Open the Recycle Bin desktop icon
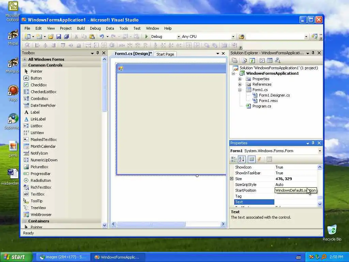The height and width of the screenshot is (262, 349). (x=332, y=233)
